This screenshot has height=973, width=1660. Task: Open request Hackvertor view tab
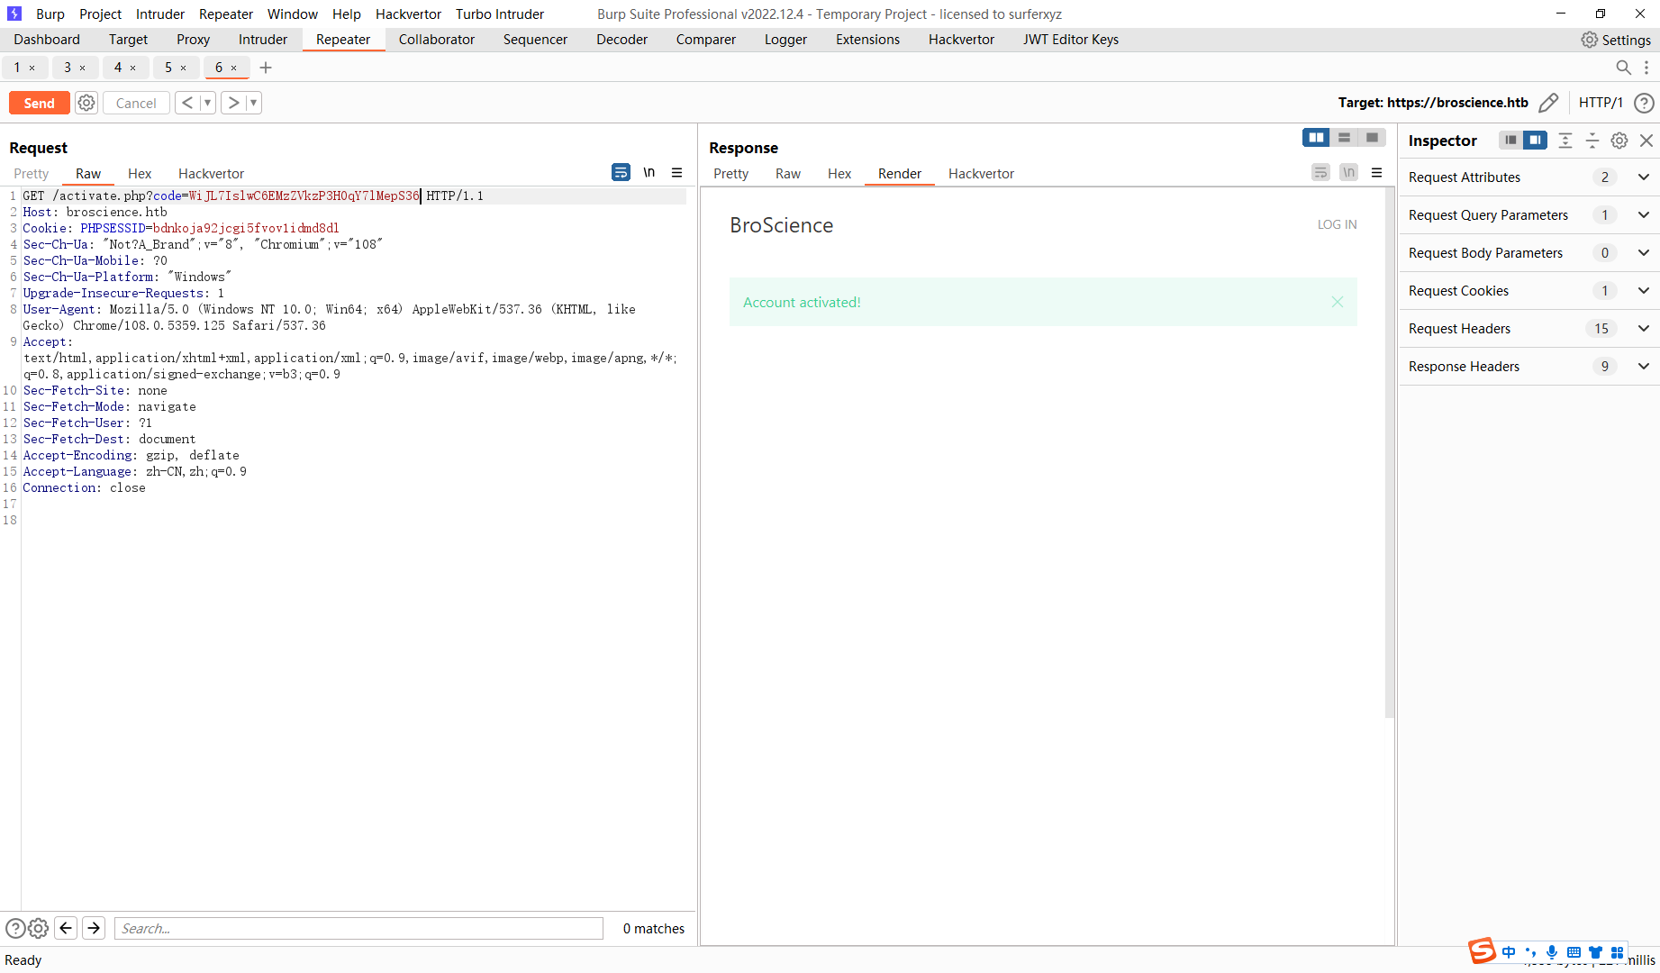coord(211,174)
